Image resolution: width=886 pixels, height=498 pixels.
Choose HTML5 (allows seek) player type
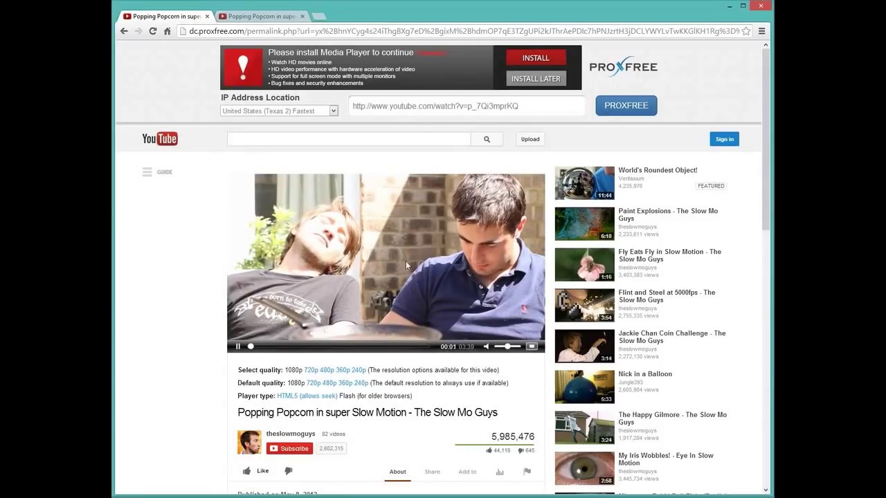(x=307, y=396)
